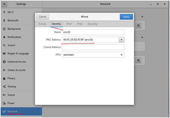The height and width of the screenshot is (118, 170).
Task: Minimize the Settings window
Action: (151, 4)
